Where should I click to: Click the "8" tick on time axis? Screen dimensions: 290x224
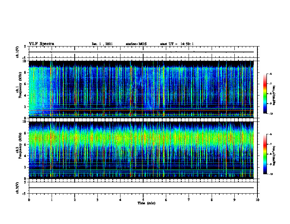212,200
